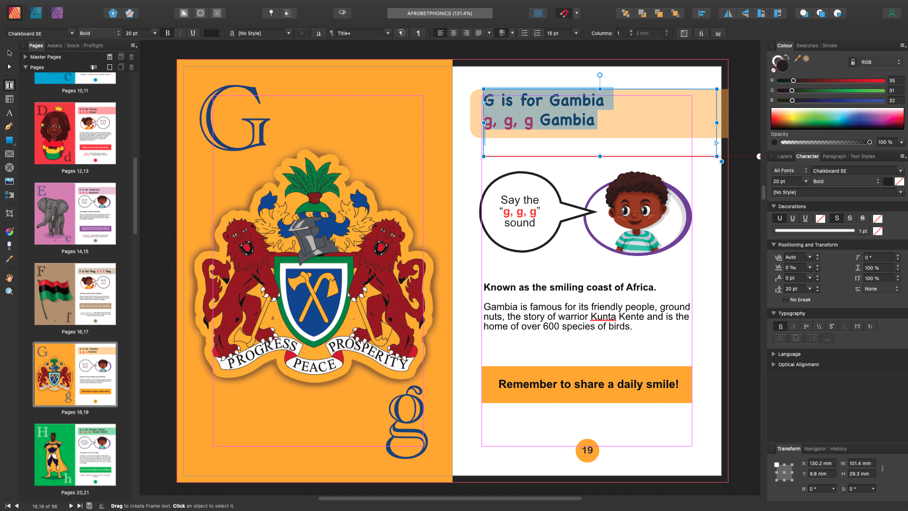Open the All Fonts collection dropdown

(x=791, y=170)
